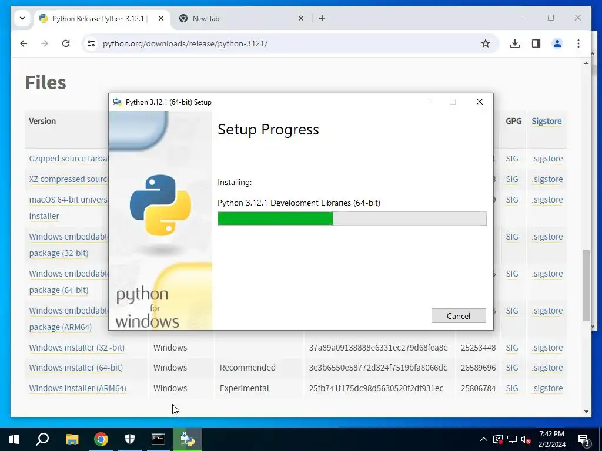
Task: Toggle Chrome side panel
Action: [x=536, y=43]
